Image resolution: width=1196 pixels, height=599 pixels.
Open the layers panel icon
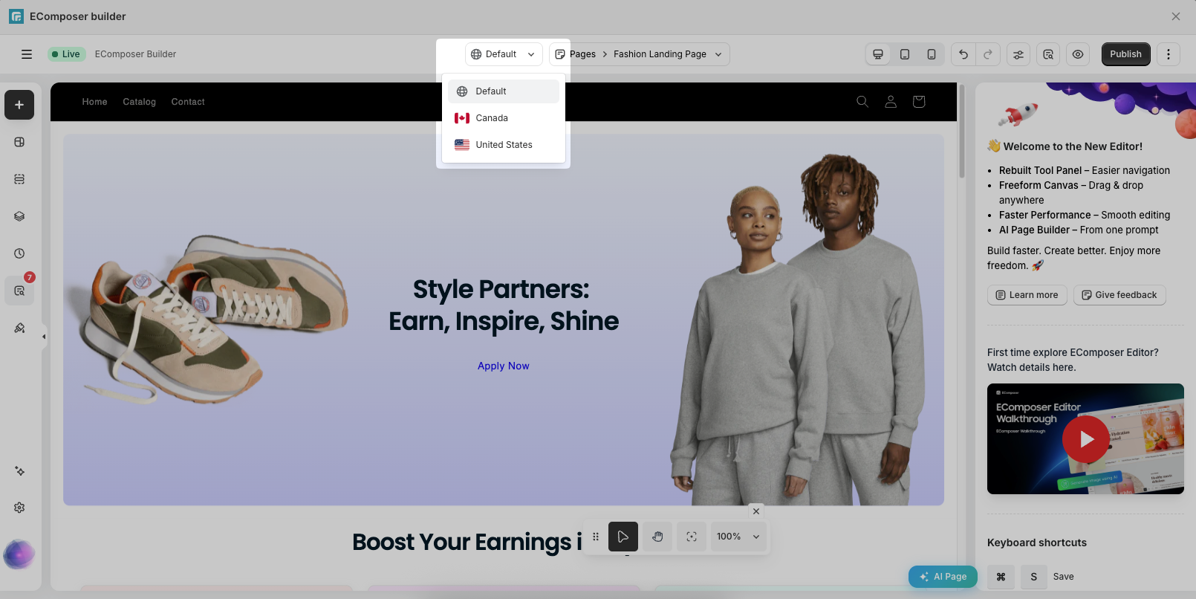tap(19, 216)
